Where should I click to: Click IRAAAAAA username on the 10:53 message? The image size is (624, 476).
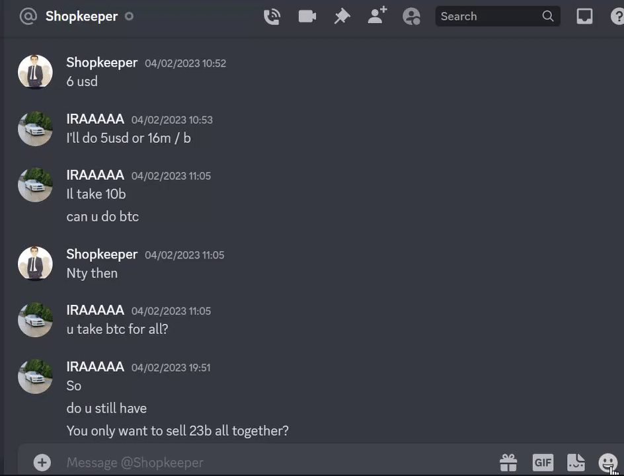tap(95, 119)
